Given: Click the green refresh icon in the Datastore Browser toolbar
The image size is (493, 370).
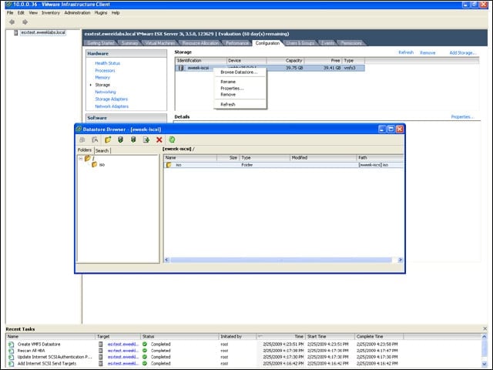Looking at the screenshot, I should [172, 140].
